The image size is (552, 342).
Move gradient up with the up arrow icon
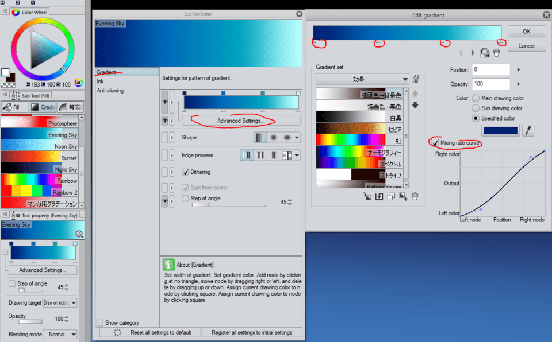415,94
